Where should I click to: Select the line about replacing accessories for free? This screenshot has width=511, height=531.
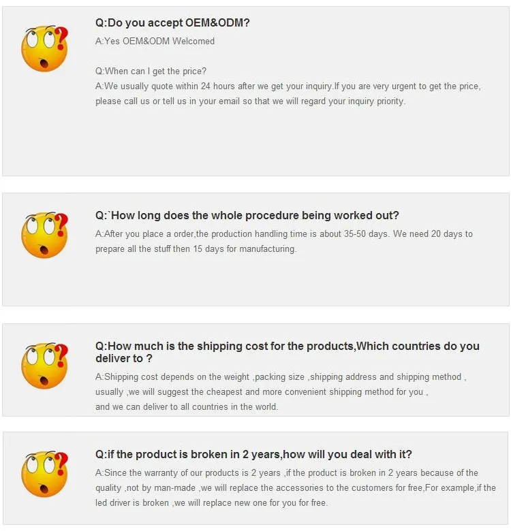pos(295,488)
